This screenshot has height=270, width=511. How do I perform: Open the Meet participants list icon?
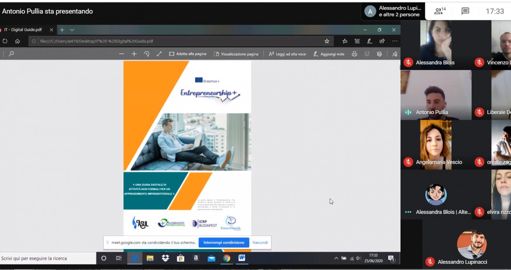click(x=440, y=11)
